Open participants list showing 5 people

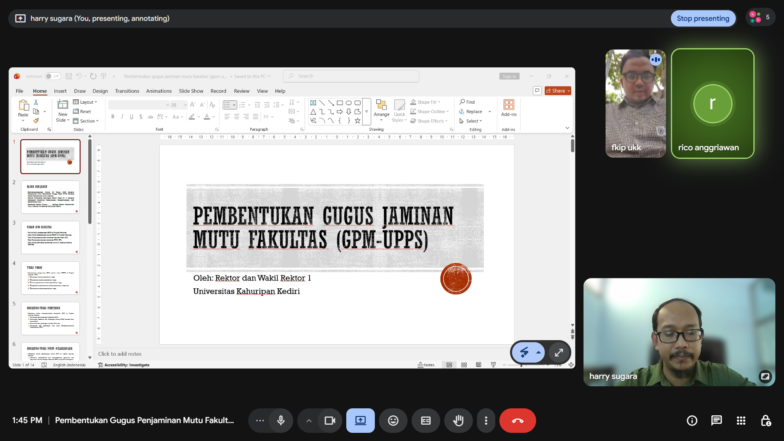[760, 18]
